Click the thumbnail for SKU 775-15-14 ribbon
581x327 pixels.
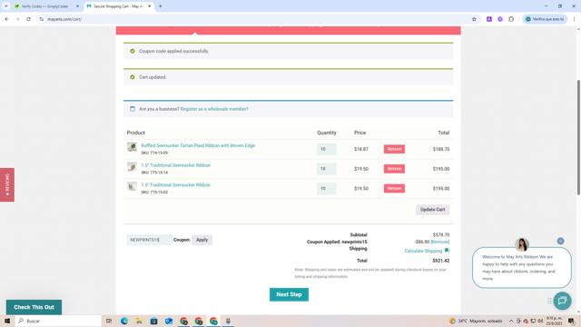pyautogui.click(x=132, y=166)
